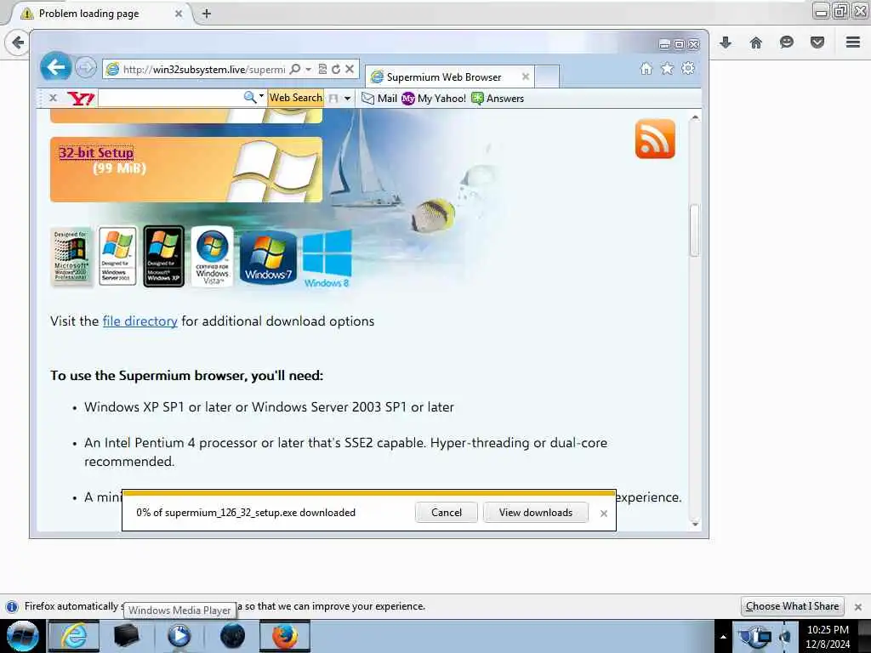Open Mail on the Yahoo toolbar
This screenshot has height=653, width=871.
pos(379,99)
